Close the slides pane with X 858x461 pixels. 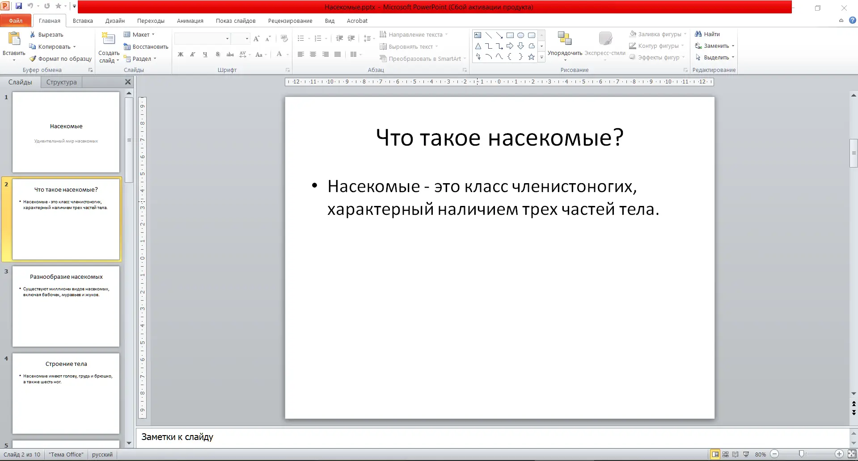[128, 82]
